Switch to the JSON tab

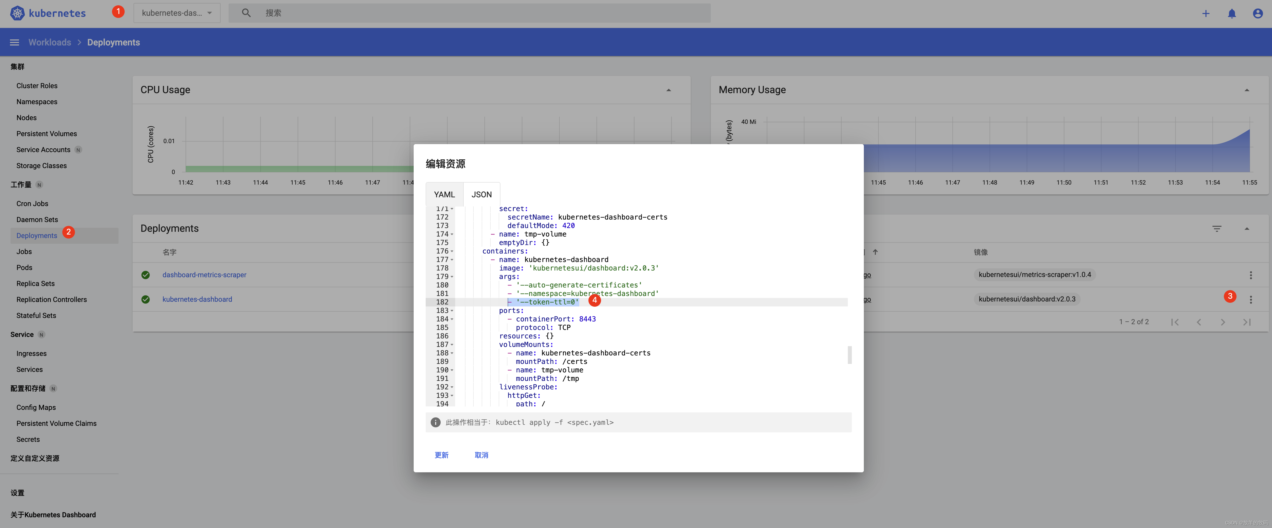pos(481,195)
